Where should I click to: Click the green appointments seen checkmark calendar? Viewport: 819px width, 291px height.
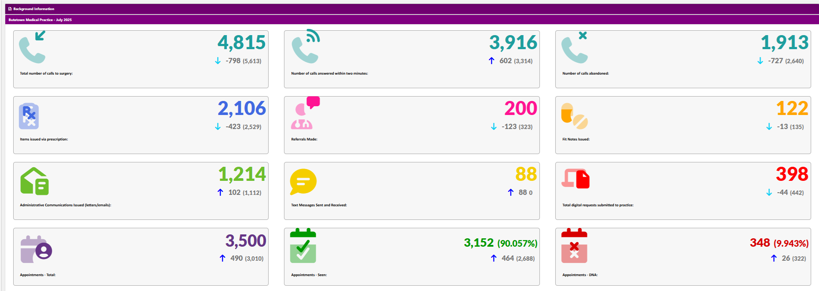[x=303, y=246]
